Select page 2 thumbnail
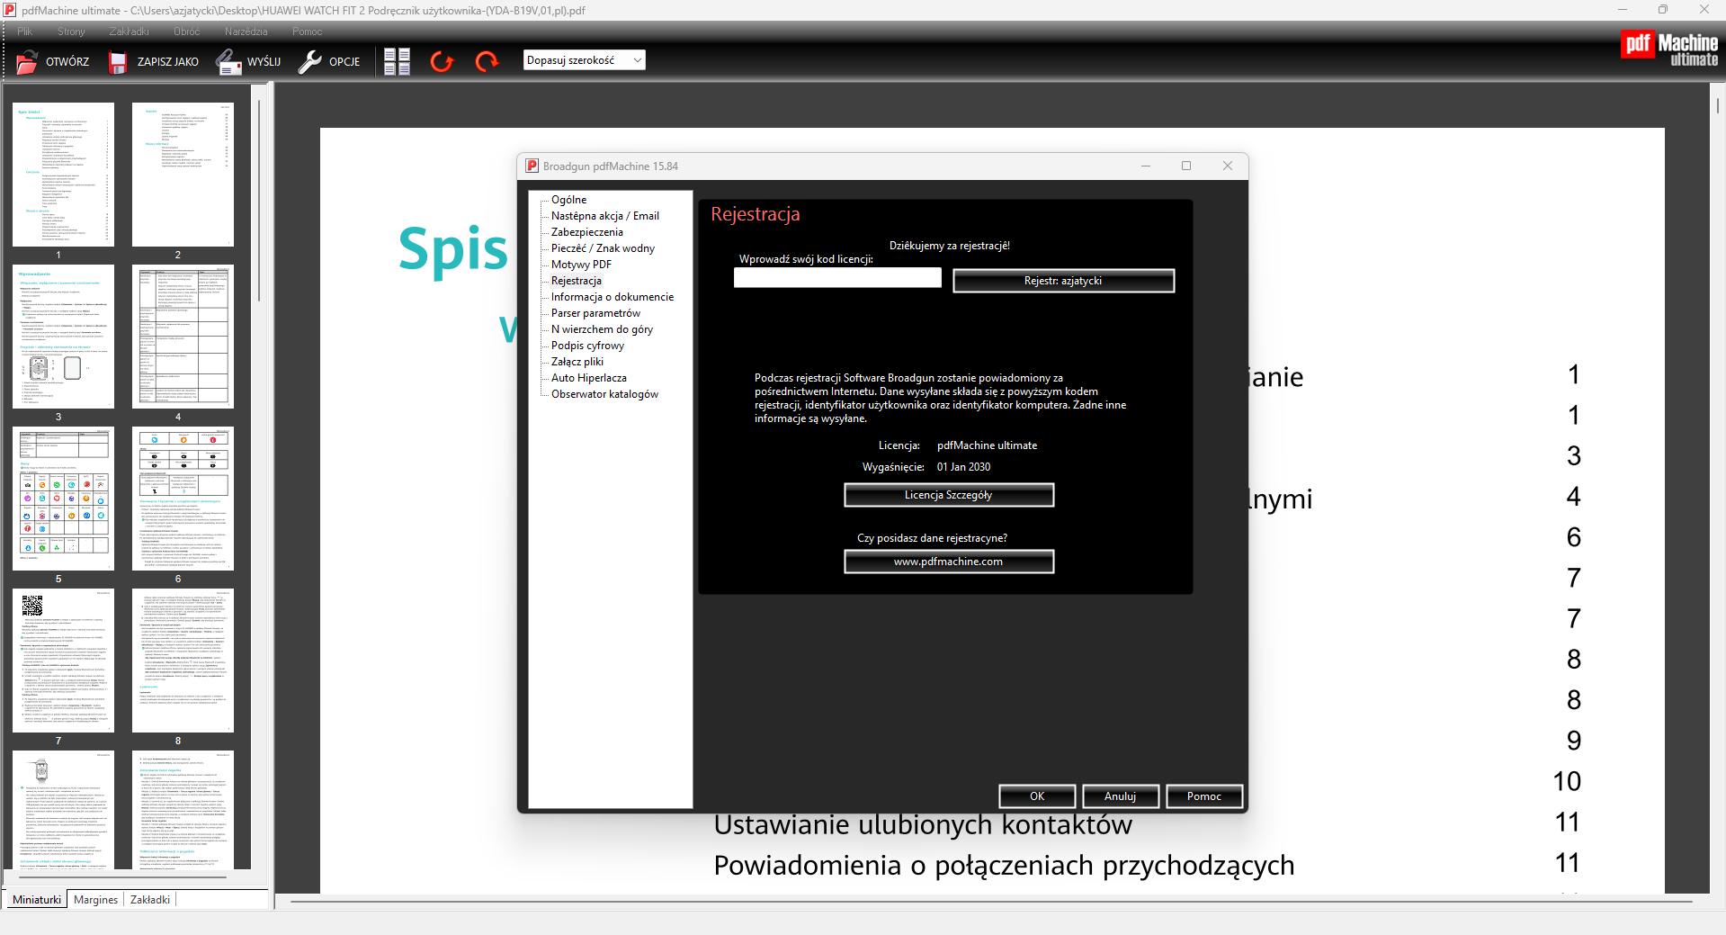Image resolution: width=1726 pixels, height=935 pixels. (183, 174)
